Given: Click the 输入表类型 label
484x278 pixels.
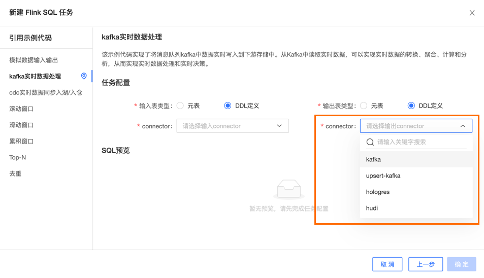Looking at the screenshot, I should (x=154, y=106).
